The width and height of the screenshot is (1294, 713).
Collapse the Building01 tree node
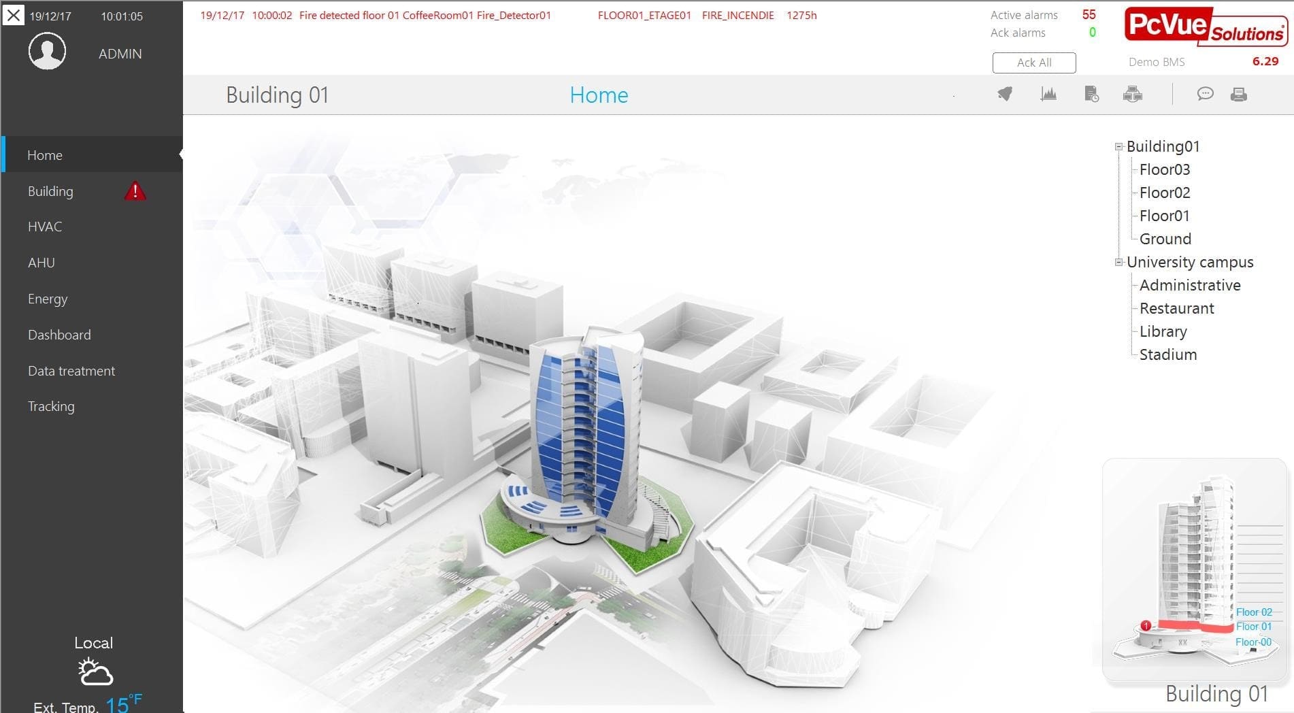click(x=1118, y=146)
